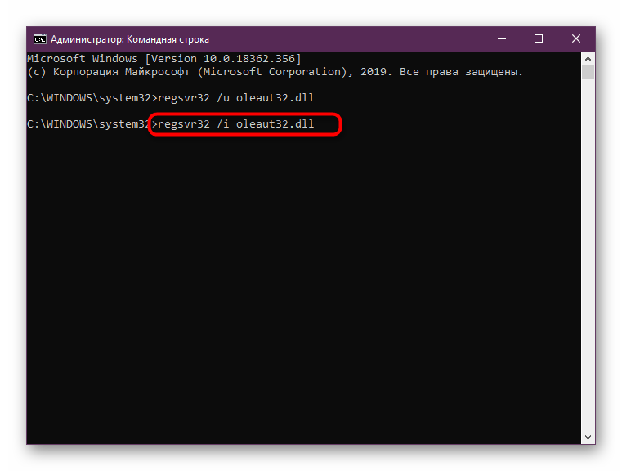Open the Command Prompt system menu icon
This screenshot has width=622, height=471.
[39, 38]
